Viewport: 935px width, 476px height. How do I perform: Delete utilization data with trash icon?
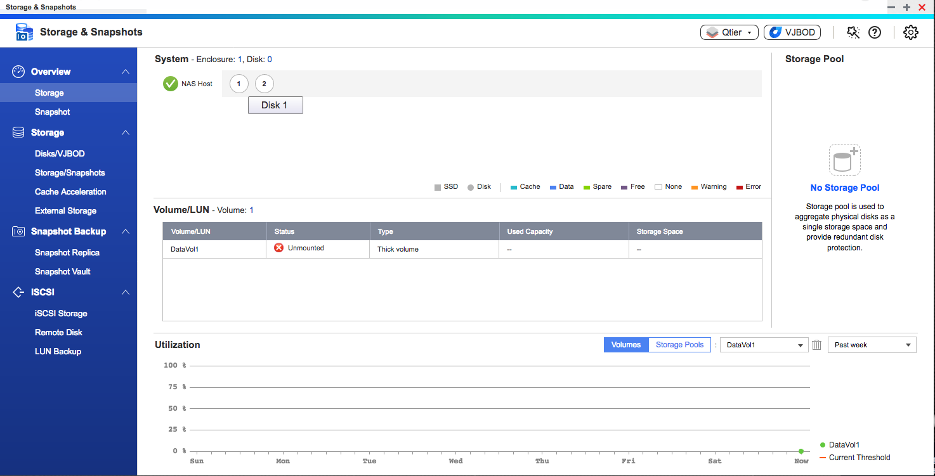(817, 345)
